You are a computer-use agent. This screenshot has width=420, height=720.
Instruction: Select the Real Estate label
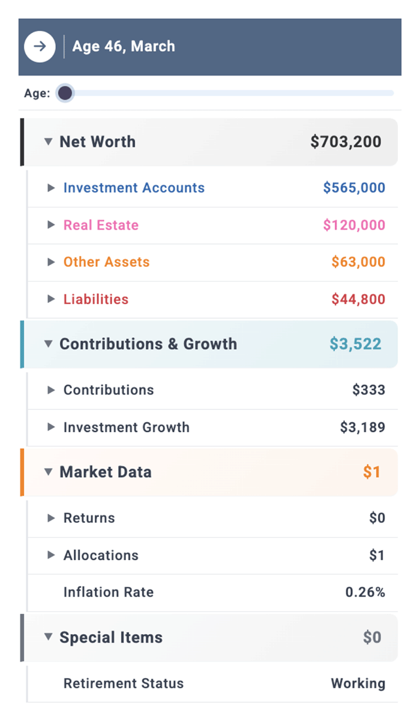coord(100,225)
